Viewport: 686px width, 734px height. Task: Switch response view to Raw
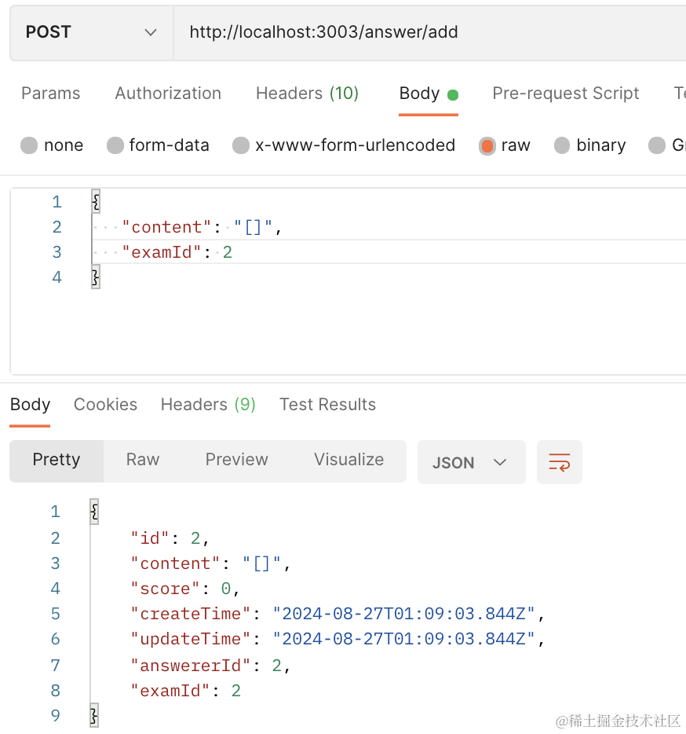click(143, 460)
